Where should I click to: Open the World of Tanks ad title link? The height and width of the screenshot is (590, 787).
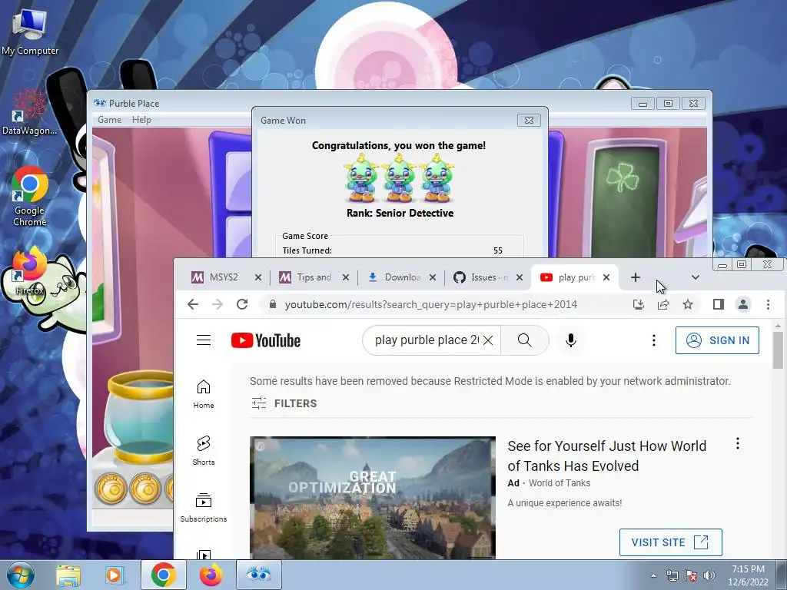coord(607,456)
